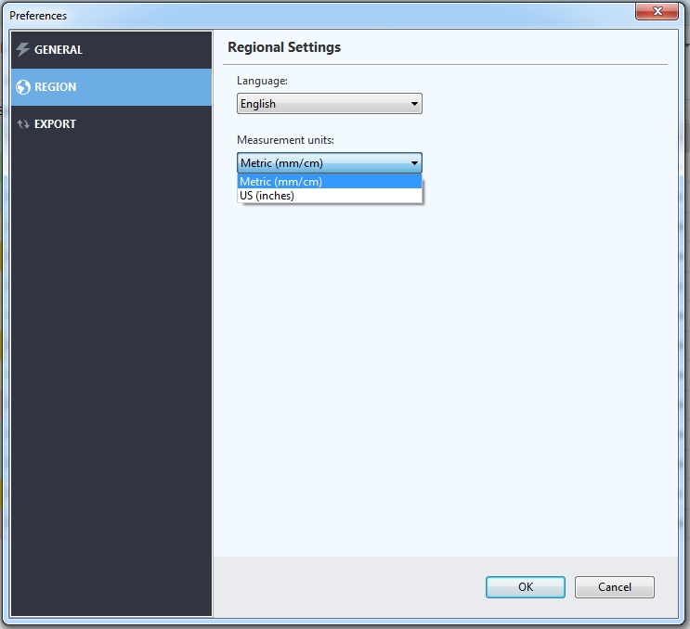The height and width of the screenshot is (629, 690).
Task: Click the "Language:" field label
Action: click(x=263, y=81)
